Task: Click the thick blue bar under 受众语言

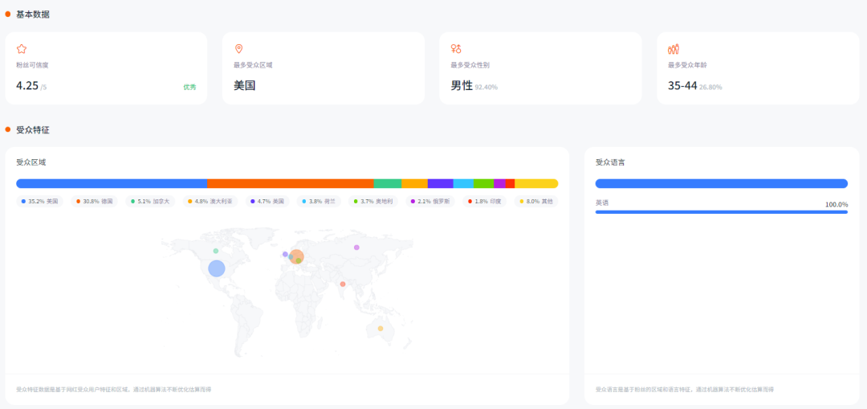Action: point(722,184)
